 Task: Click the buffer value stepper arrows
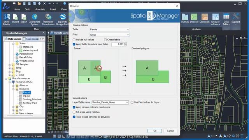125,44
